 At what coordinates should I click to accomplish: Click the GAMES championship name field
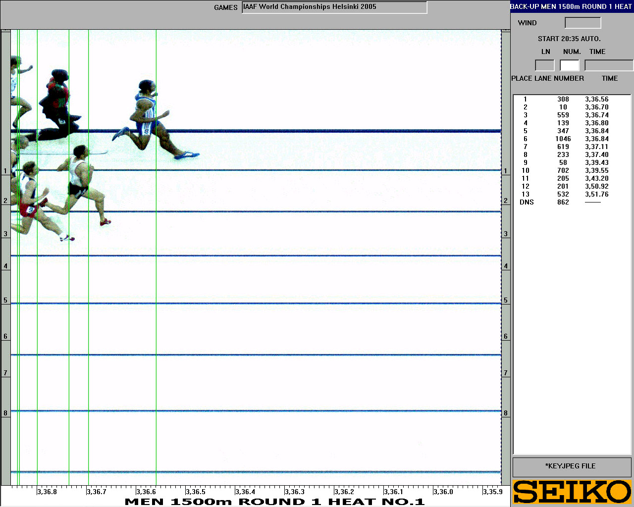point(334,7)
